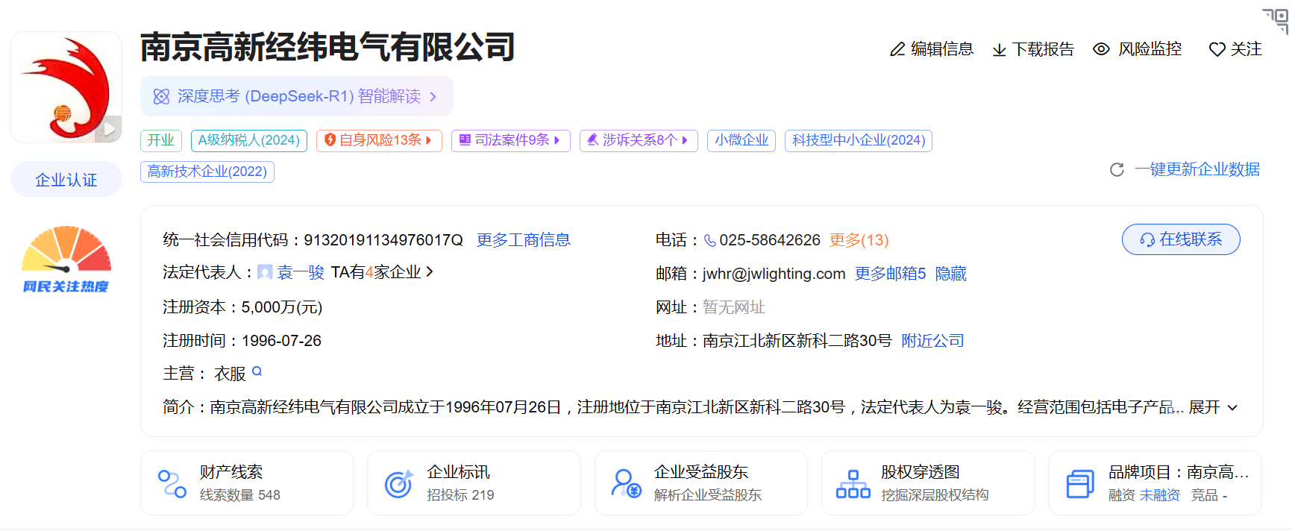Click the book icon in 司法案件9条
This screenshot has width=1292, height=531.
click(465, 140)
